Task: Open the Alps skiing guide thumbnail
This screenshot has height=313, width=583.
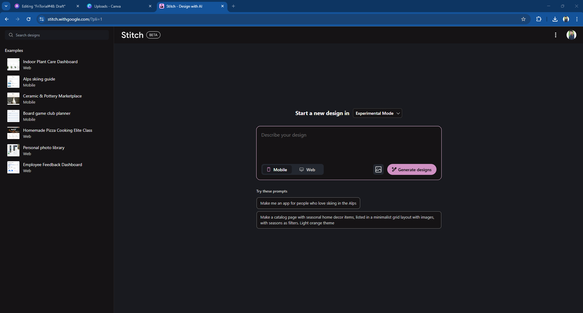Action: pos(13,82)
